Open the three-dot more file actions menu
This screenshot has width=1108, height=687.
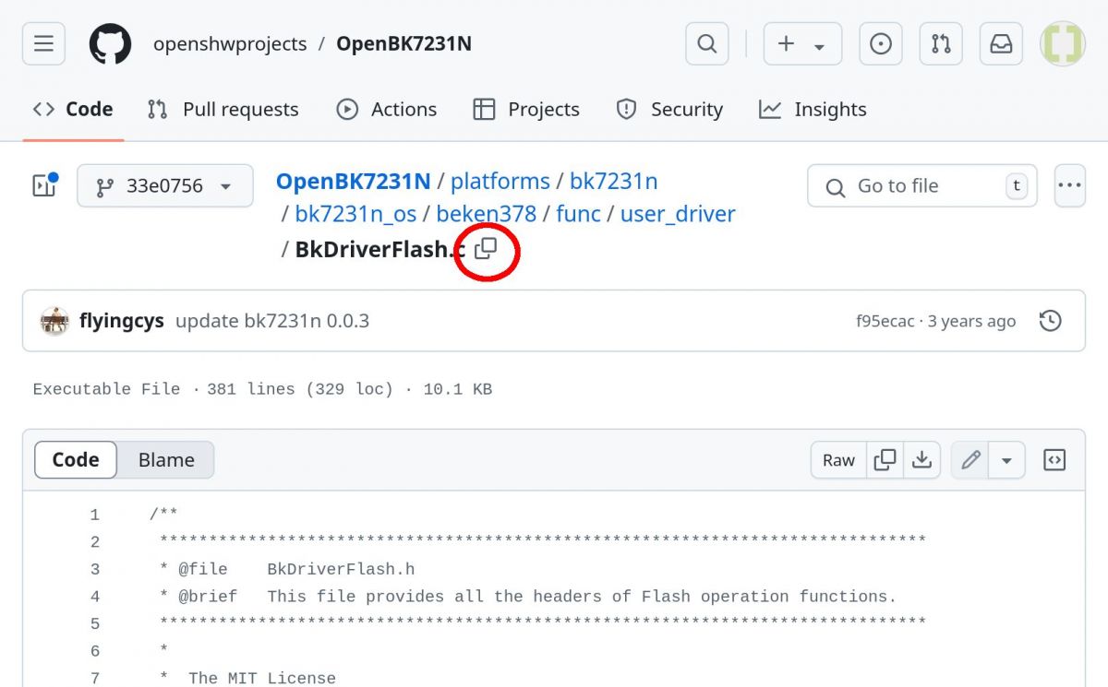(1070, 185)
